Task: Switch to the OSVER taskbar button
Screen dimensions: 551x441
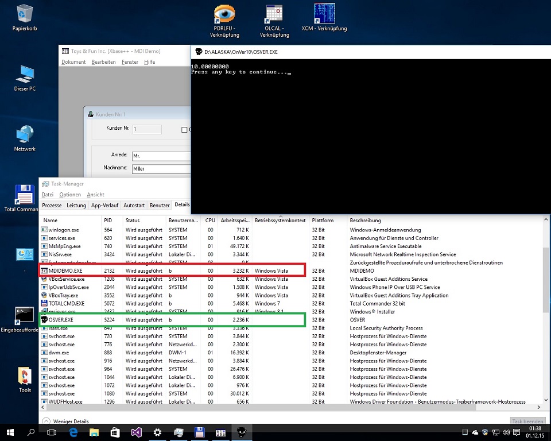Action: coord(242,432)
